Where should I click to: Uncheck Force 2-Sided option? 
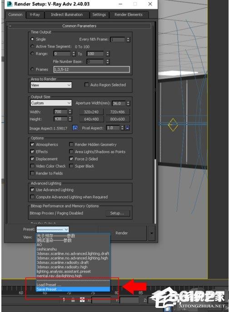pos(71,159)
